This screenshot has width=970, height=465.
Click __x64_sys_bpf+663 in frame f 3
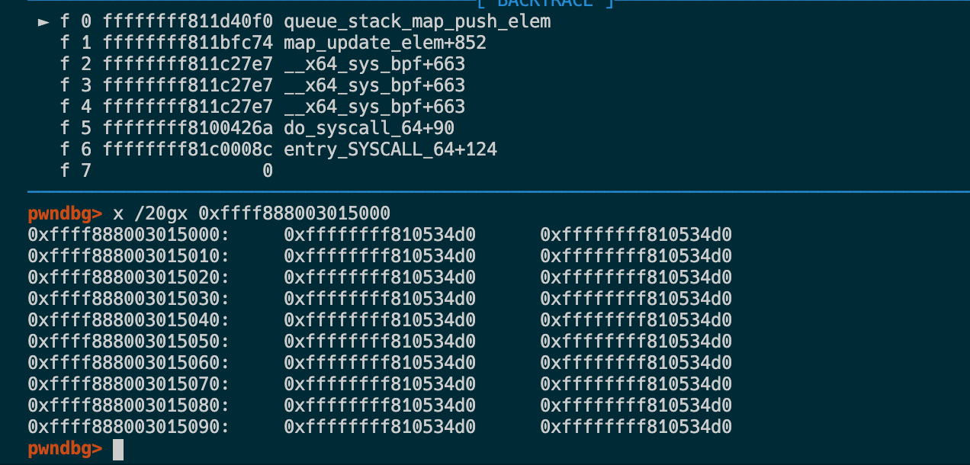point(374,85)
